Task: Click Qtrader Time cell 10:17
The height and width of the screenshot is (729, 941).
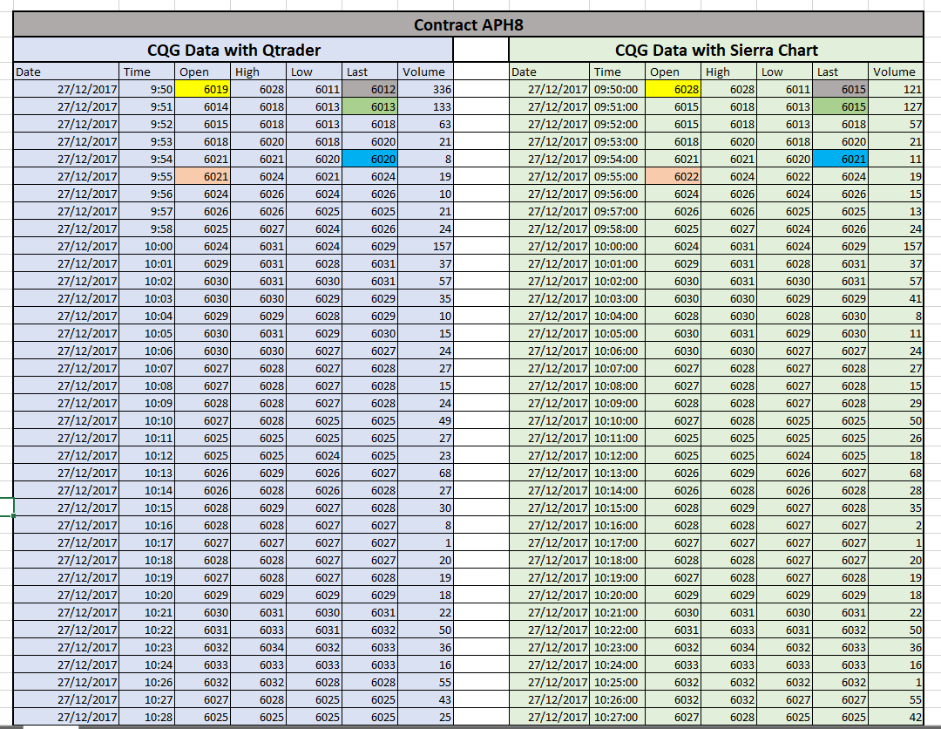Action: 147,543
